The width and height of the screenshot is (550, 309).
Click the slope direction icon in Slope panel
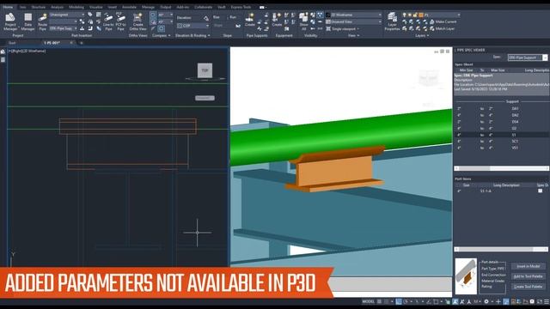[238, 26]
